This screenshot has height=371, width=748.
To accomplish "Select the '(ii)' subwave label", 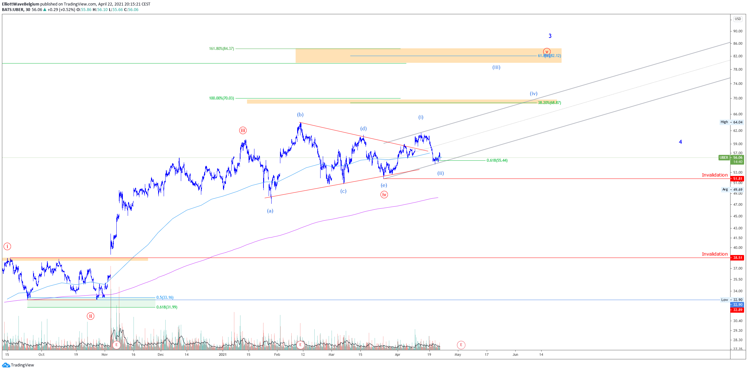I will coord(440,173).
